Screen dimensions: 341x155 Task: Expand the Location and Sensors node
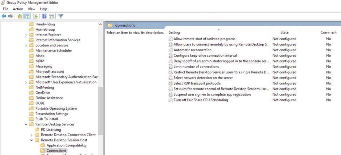pos(26,45)
